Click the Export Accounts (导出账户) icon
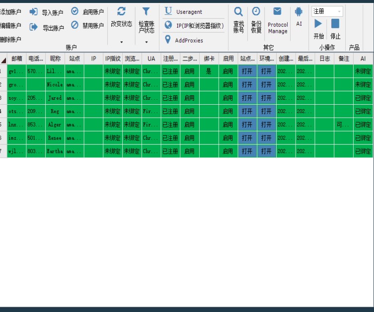 pyautogui.click(x=33, y=27)
